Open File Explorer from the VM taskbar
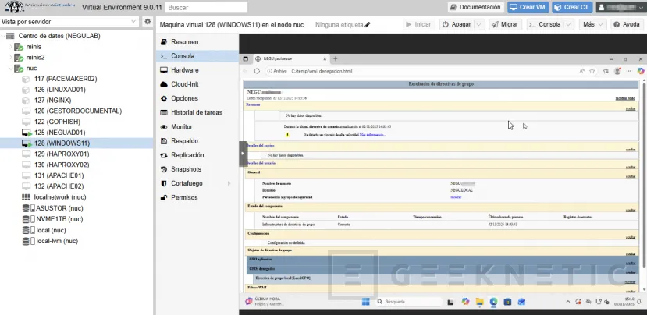 [x=479, y=302]
